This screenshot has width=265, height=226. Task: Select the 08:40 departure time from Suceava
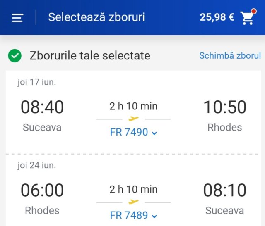[42, 107]
